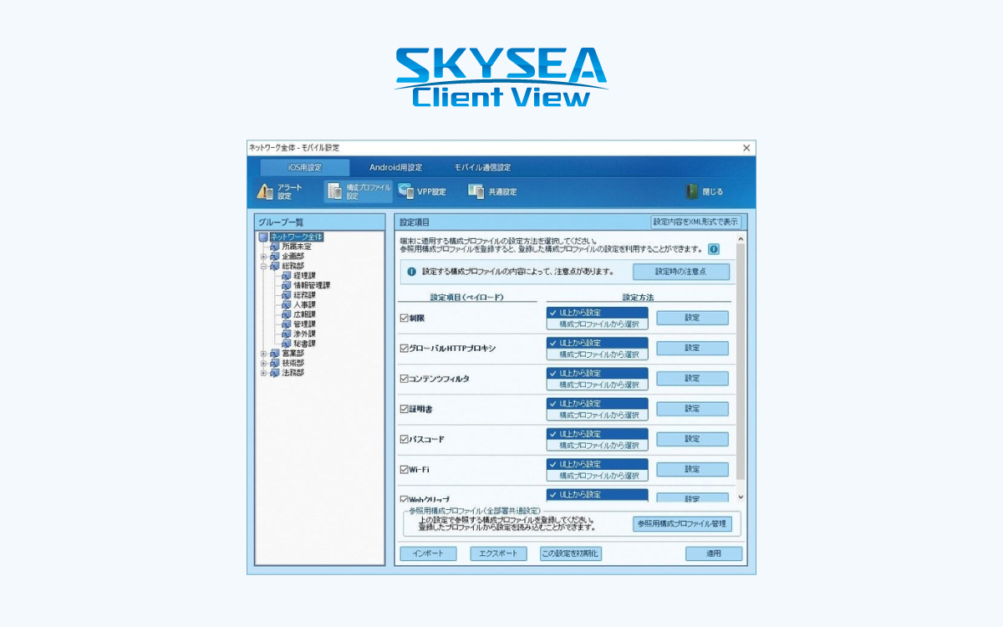The height and width of the screenshot is (627, 1003).
Task: Click the インポート button
Action: (428, 553)
